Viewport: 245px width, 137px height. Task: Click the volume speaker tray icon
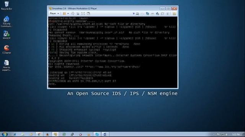(x=227, y=134)
